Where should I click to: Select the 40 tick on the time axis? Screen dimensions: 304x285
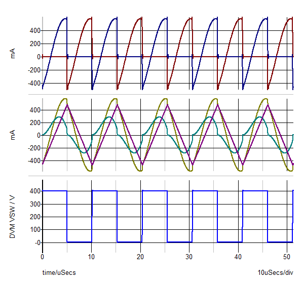[238, 257]
